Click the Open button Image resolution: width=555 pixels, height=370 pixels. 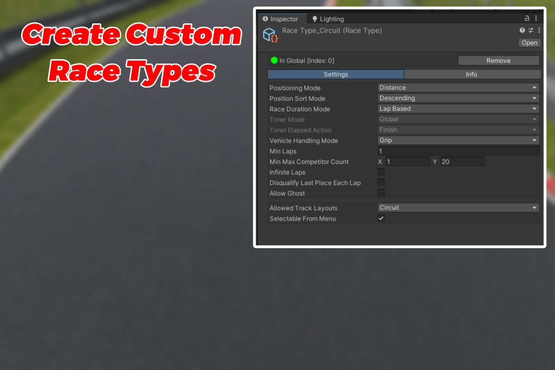click(530, 43)
